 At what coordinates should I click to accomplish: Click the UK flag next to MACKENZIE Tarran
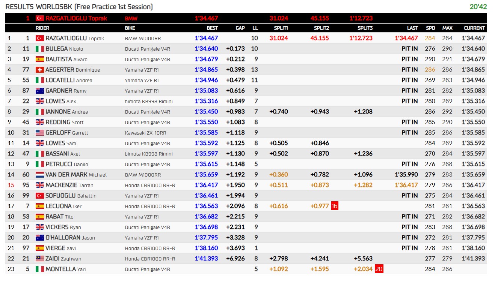pyautogui.click(x=40, y=185)
